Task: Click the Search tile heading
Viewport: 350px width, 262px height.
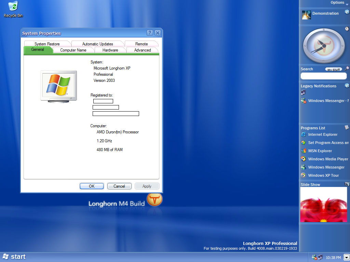Action: click(x=307, y=69)
